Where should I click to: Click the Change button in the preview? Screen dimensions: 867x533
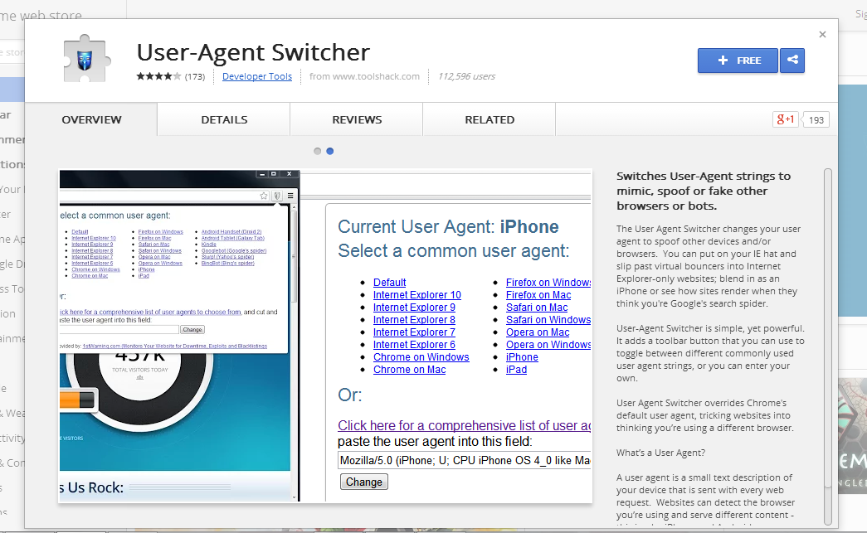click(x=363, y=482)
